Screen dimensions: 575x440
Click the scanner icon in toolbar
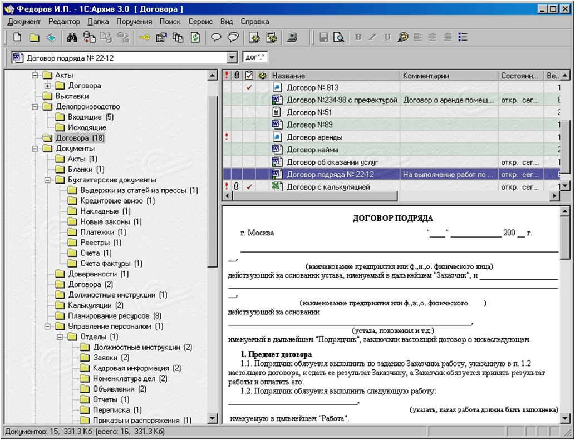(x=51, y=37)
